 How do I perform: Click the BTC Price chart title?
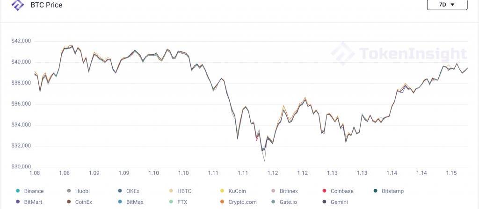[46, 5]
